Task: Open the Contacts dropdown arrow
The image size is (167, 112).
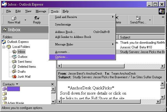Action: coord(17,84)
